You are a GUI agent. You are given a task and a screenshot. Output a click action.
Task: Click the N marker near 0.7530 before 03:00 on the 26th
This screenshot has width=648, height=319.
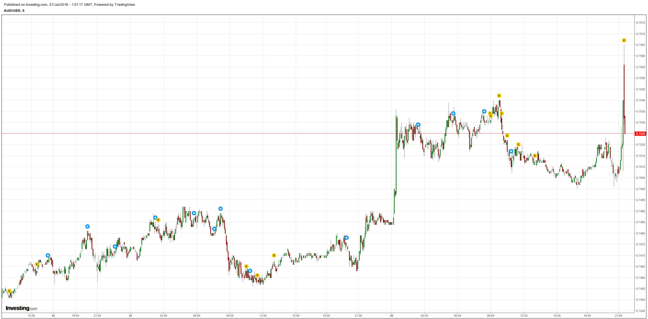click(x=418, y=125)
